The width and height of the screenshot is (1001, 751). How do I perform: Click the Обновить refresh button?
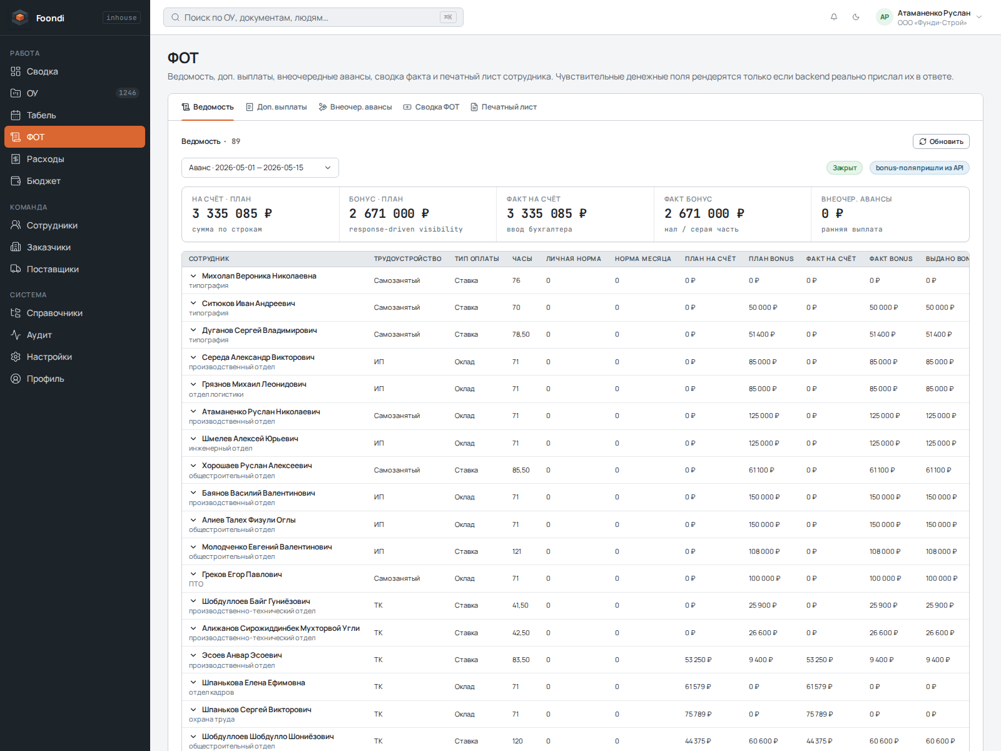[941, 141]
